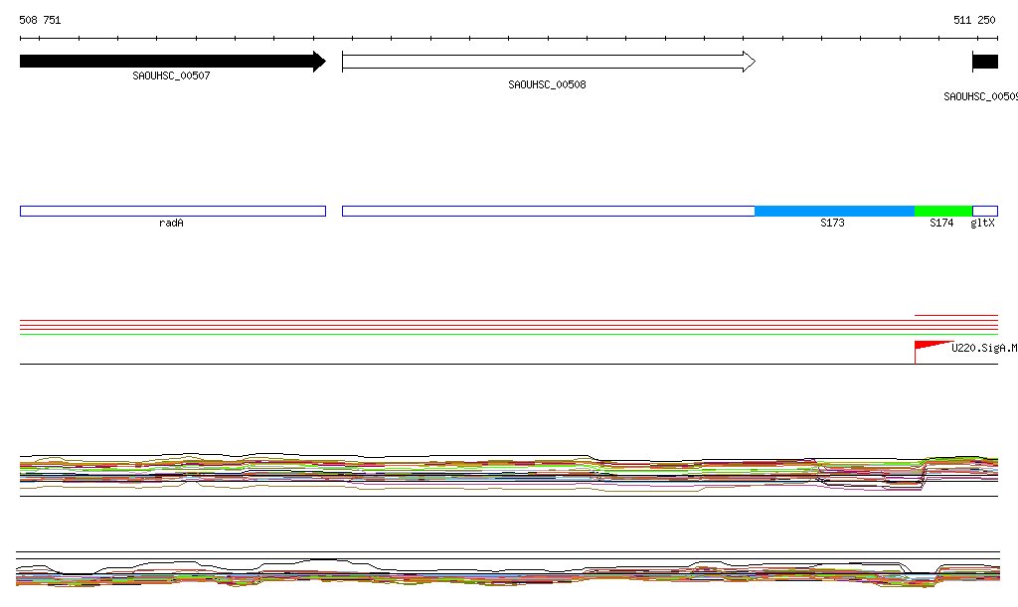Screen dimensions: 1018x607
Task: Click the SAOUHSC_00508 gene label
Action: click(548, 85)
